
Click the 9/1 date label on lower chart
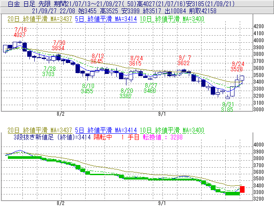tap(162, 203)
